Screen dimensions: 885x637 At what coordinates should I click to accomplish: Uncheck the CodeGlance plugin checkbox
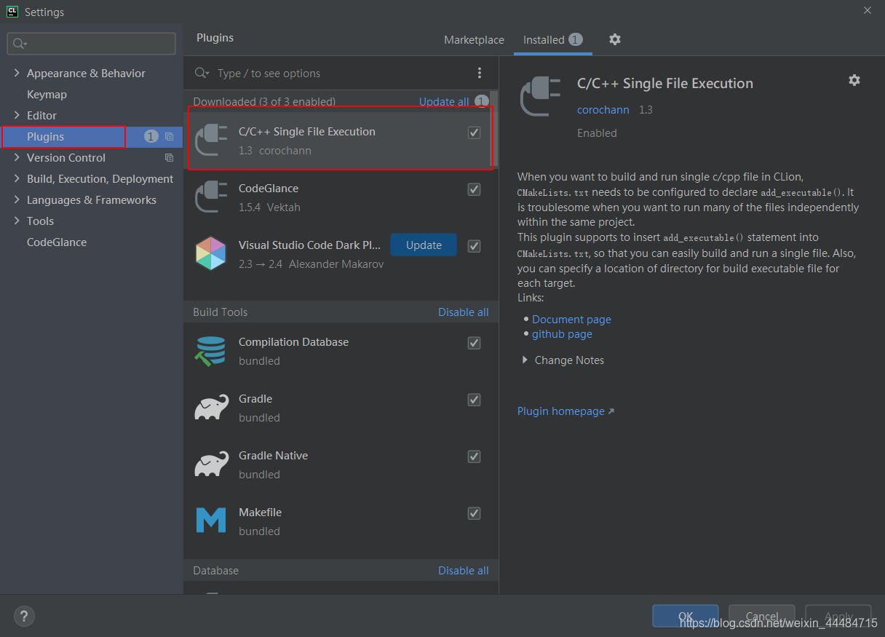[x=474, y=189]
